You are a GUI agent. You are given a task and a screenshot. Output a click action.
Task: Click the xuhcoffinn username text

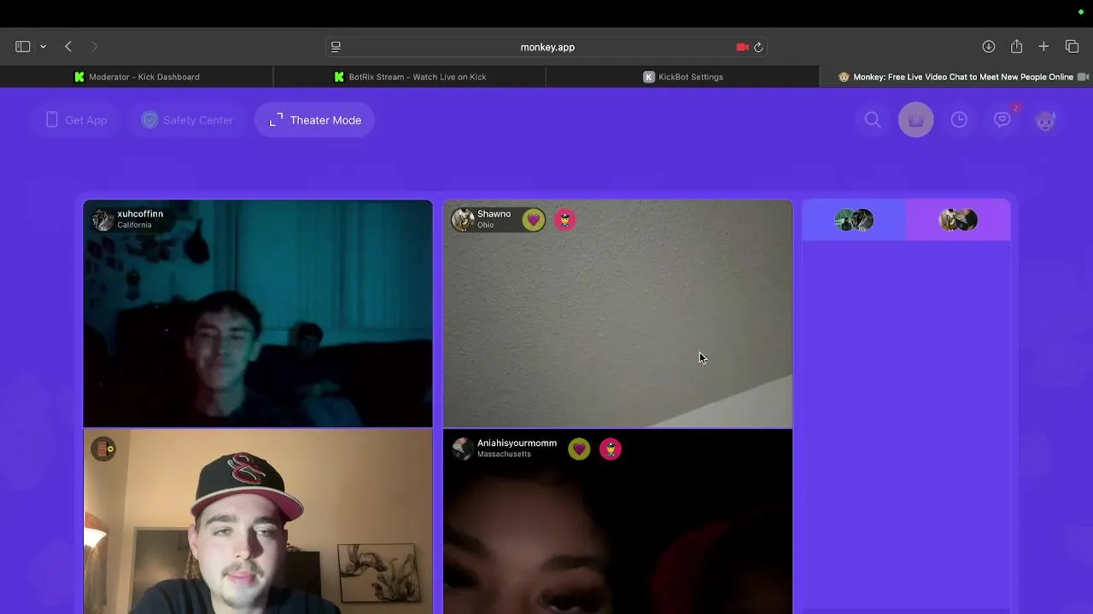(x=140, y=214)
